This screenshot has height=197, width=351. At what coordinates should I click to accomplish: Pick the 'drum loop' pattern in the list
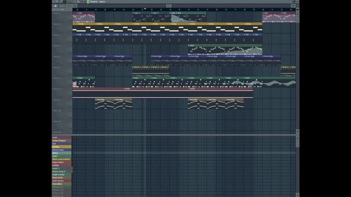click(61, 150)
